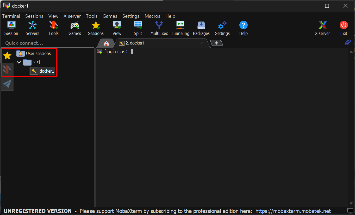Select the Tools knife sidebar tab
Image resolution: width=355 pixels, height=215 pixels.
click(7, 70)
